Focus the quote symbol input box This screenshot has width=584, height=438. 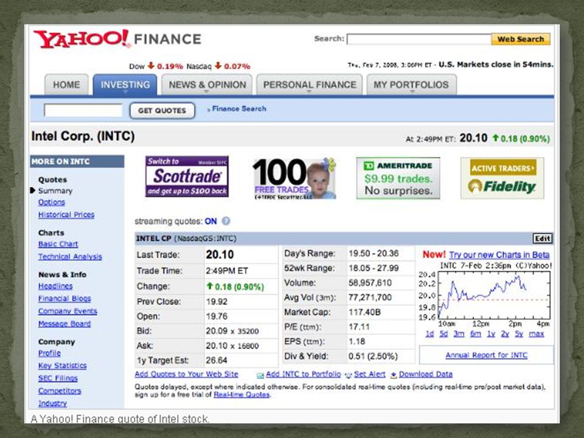click(x=83, y=110)
